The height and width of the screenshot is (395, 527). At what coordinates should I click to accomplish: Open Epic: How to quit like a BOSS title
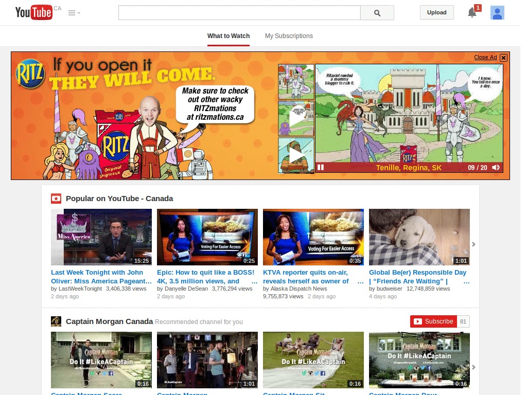[206, 277]
